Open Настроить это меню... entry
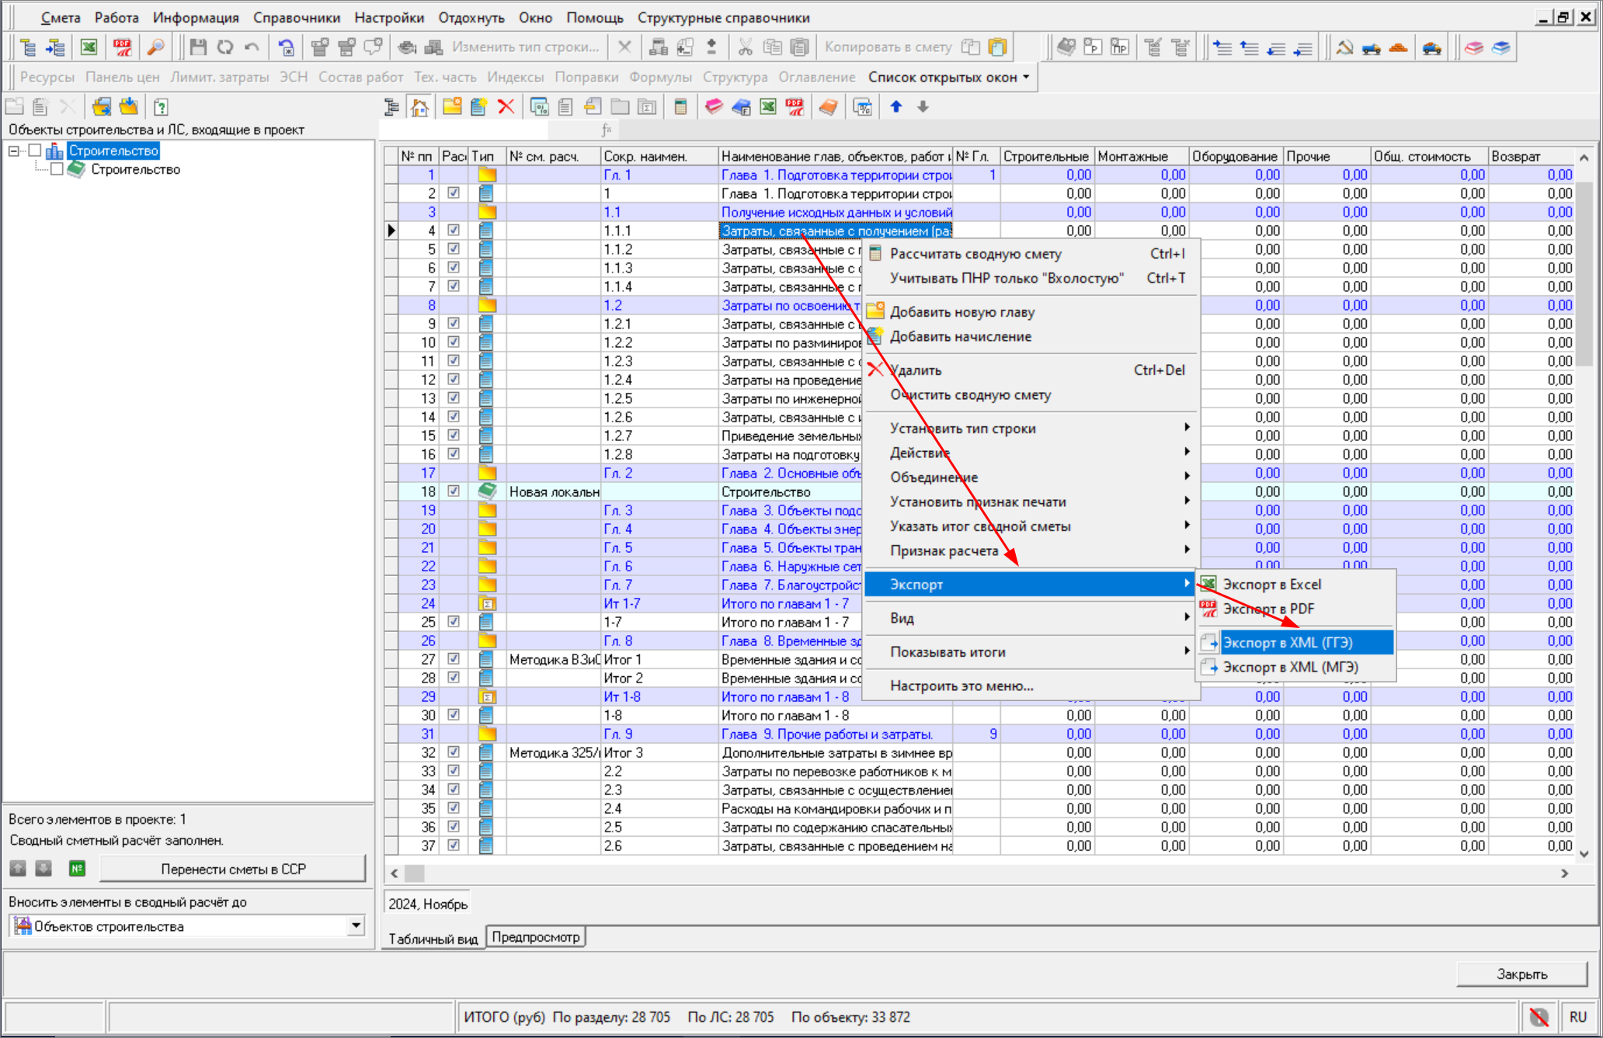This screenshot has width=1603, height=1038. click(x=1031, y=686)
